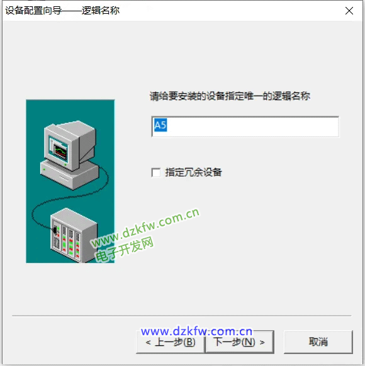Close the device configuration wizard window

pos(349,11)
